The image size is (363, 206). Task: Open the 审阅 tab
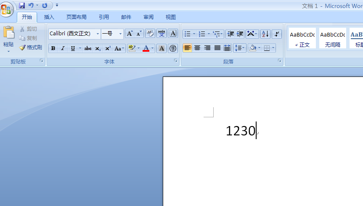148,17
